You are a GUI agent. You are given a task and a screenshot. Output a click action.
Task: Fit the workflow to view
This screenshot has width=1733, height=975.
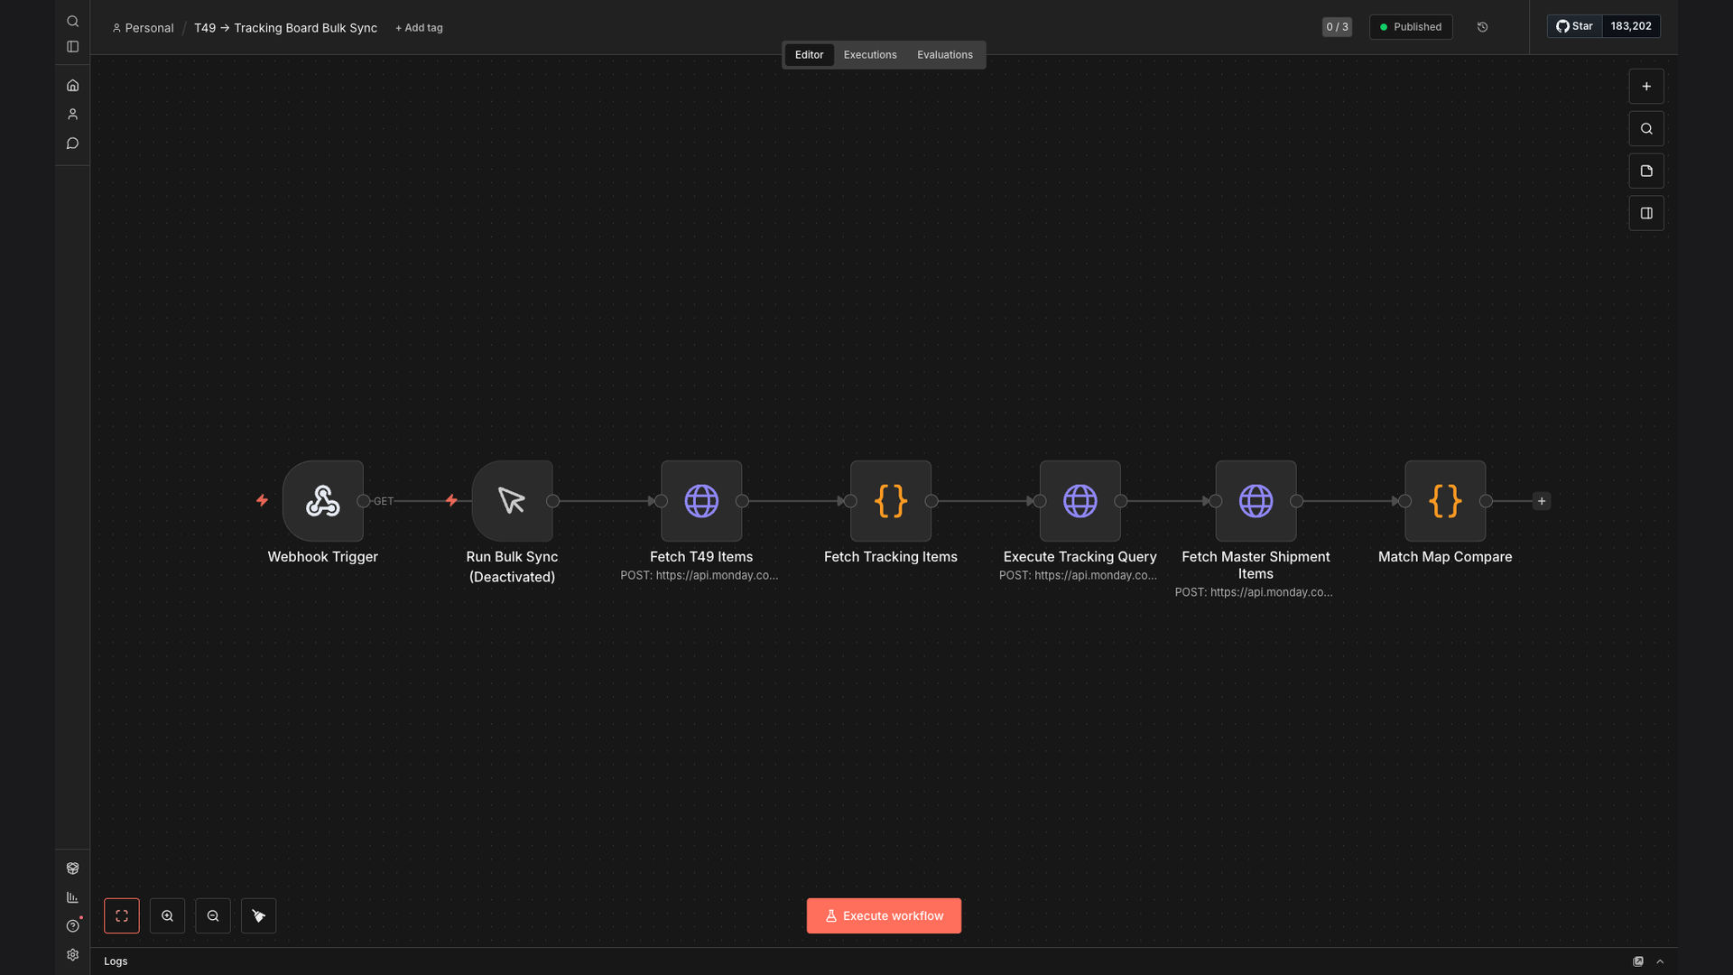(122, 916)
